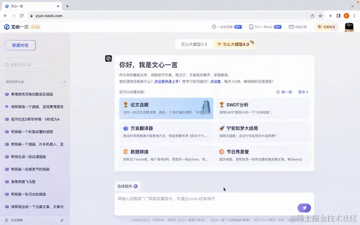
Task: Open history chat 请帮我总结一下这篇文章
Action: click(35, 206)
